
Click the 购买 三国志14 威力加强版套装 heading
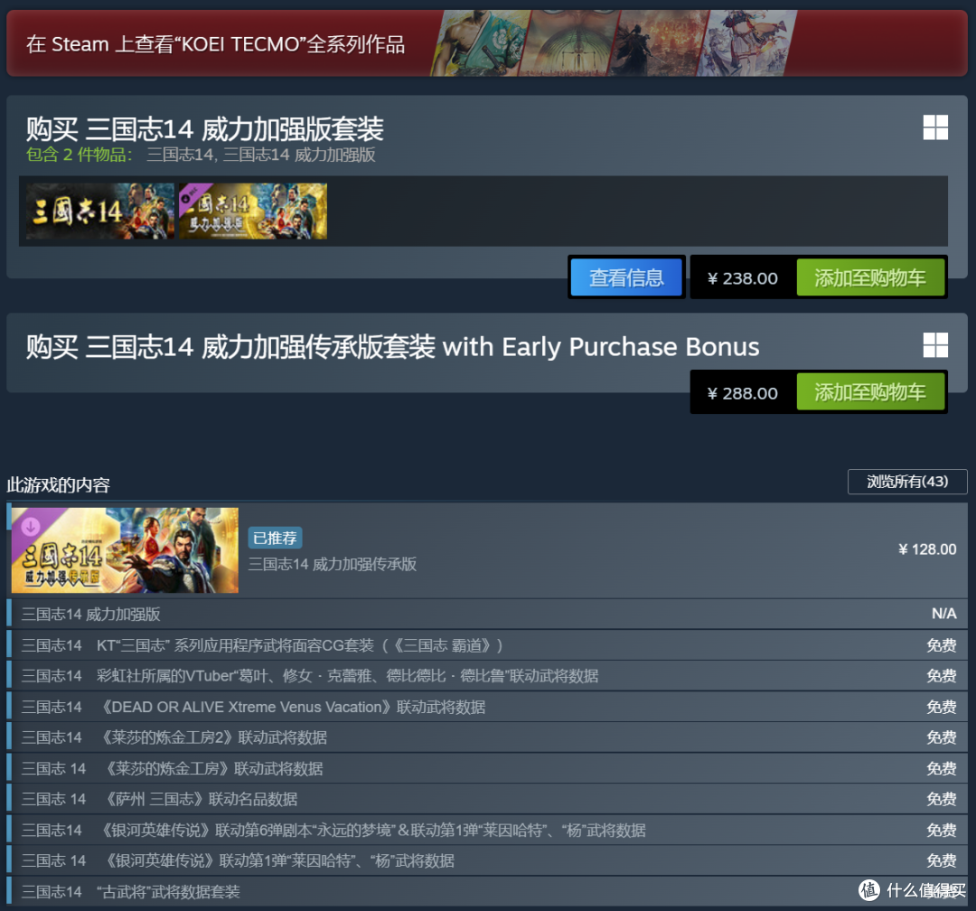click(205, 129)
